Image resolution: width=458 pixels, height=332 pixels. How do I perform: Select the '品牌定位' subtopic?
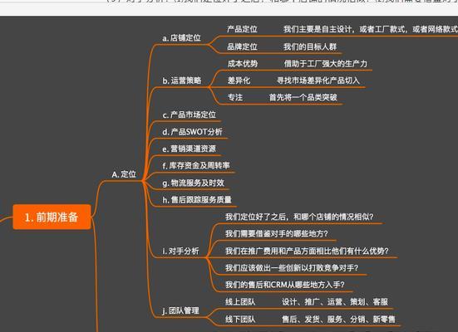click(x=242, y=46)
